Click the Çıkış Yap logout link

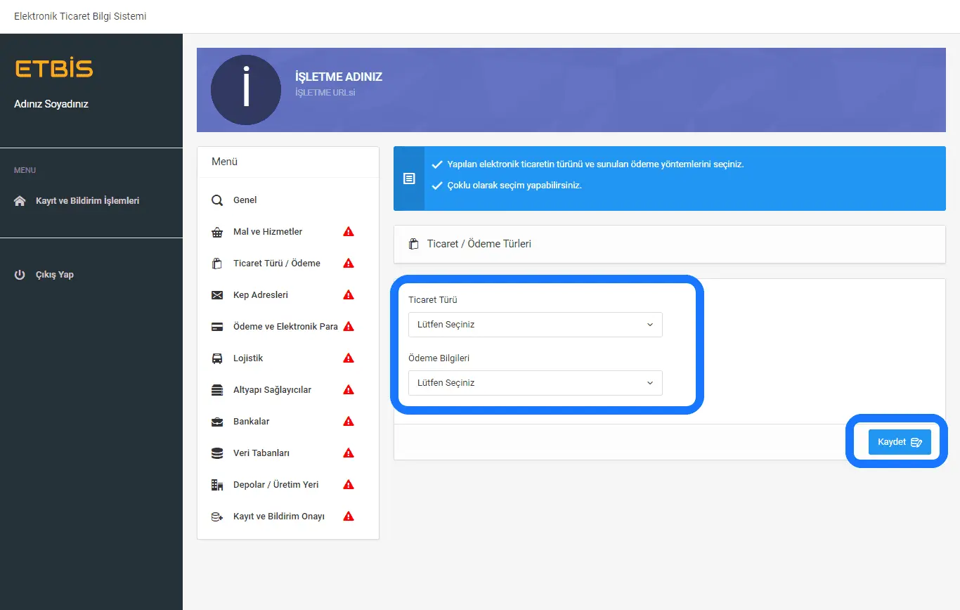[x=54, y=275]
